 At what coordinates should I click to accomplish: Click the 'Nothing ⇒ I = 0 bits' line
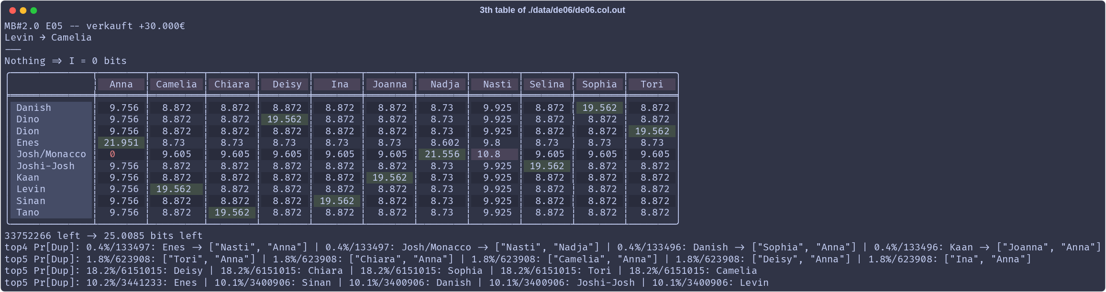pyautogui.click(x=66, y=61)
